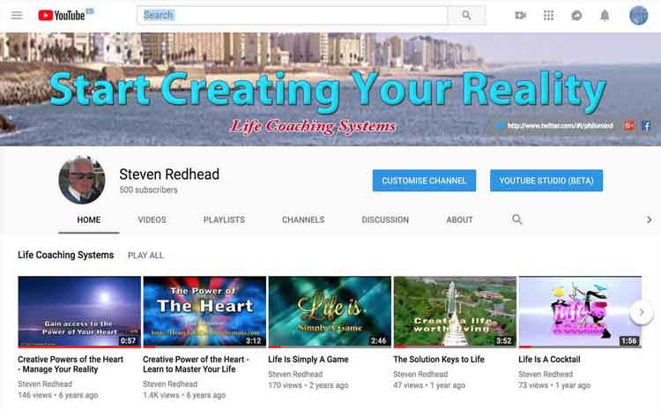The height and width of the screenshot is (409, 661).
Task: Click Steven Redhead channel profile picture
Action: [82, 180]
